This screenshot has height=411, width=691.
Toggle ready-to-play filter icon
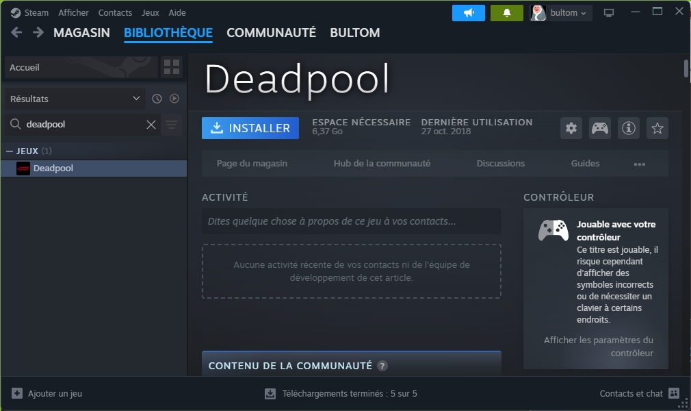[174, 99]
